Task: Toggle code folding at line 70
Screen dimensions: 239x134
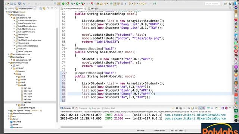Action: 66,49
